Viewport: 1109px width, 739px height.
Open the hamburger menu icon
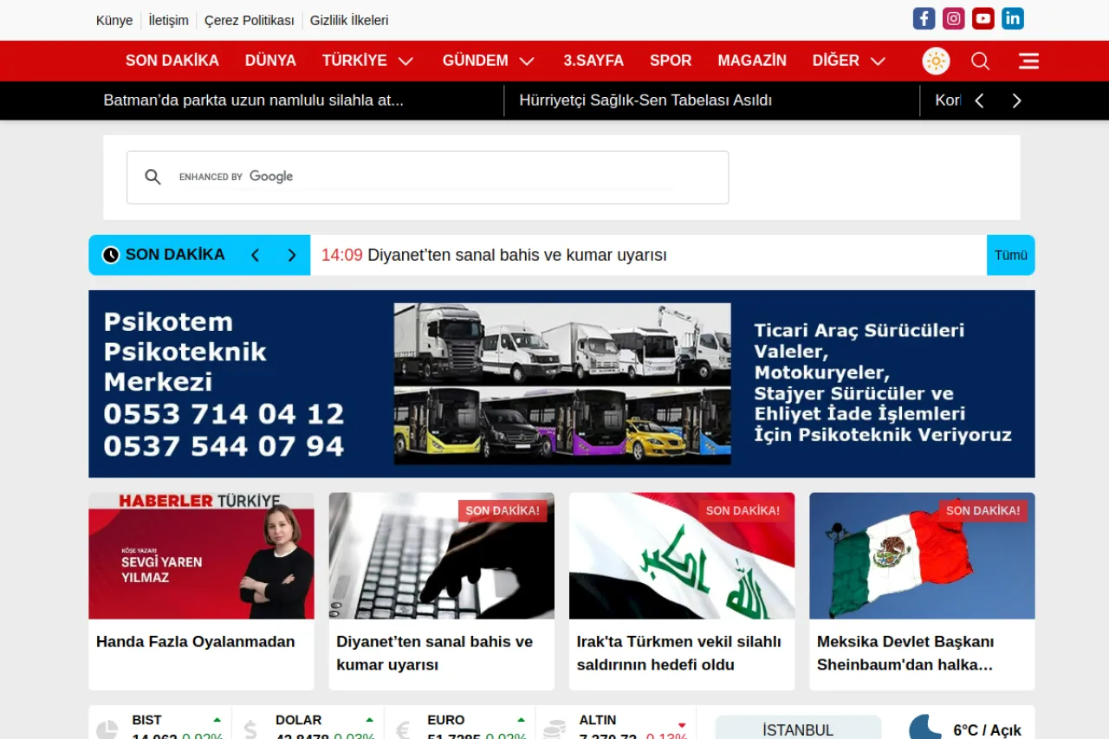(1028, 61)
